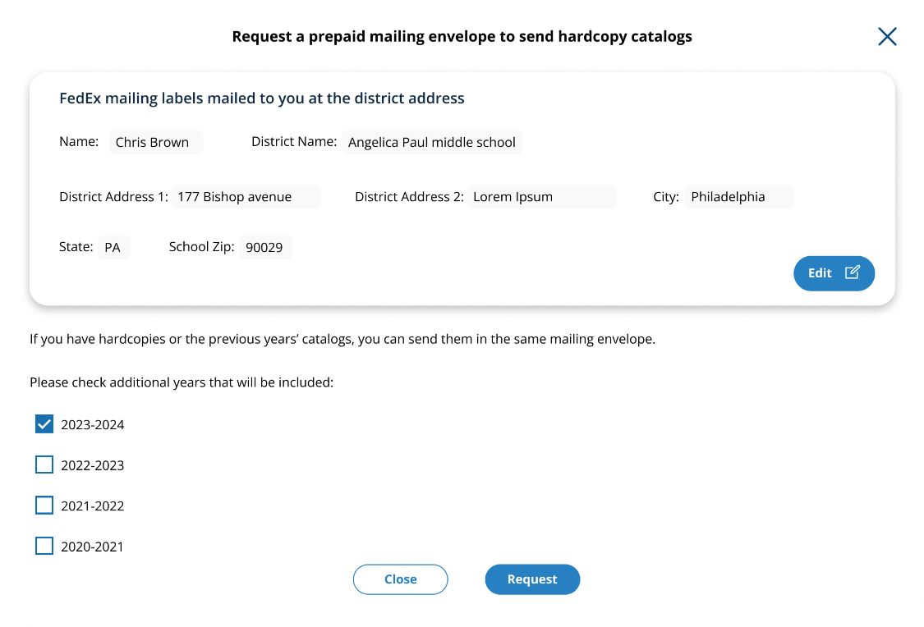This screenshot has height=627, width=924.
Task: Click the Edit button label
Action: [820, 273]
